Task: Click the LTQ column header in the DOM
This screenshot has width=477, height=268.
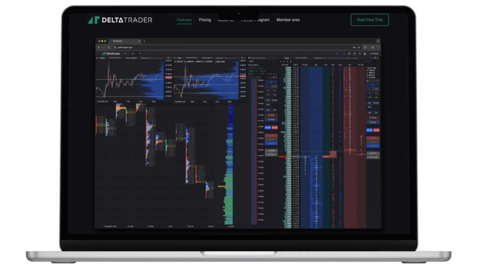Action: coord(326,65)
